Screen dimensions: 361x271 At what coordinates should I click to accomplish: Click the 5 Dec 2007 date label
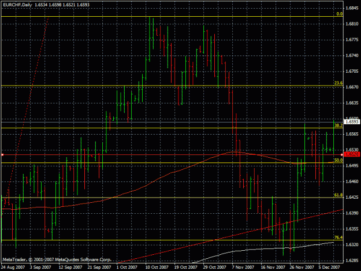[x=329, y=267]
